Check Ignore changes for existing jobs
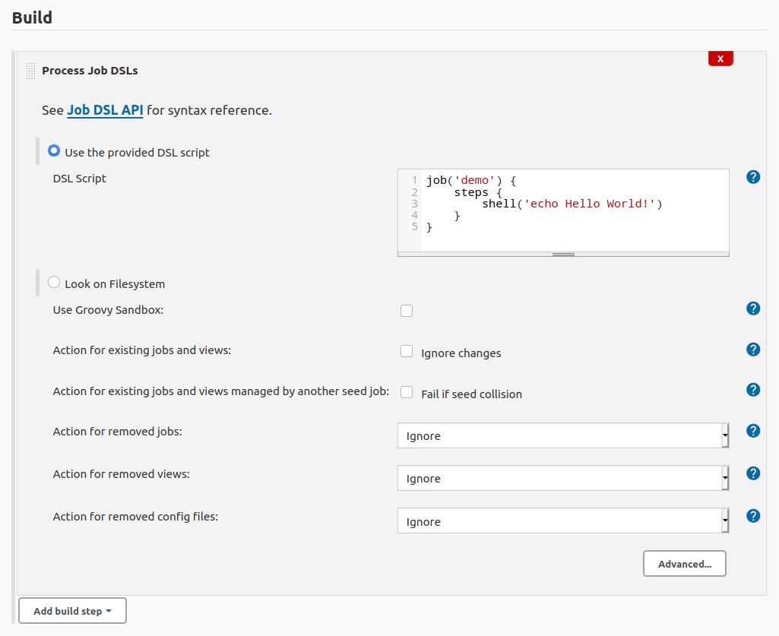The height and width of the screenshot is (636, 779). pos(407,350)
